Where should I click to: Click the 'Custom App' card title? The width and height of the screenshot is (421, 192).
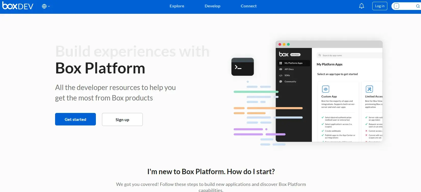coord(329,97)
